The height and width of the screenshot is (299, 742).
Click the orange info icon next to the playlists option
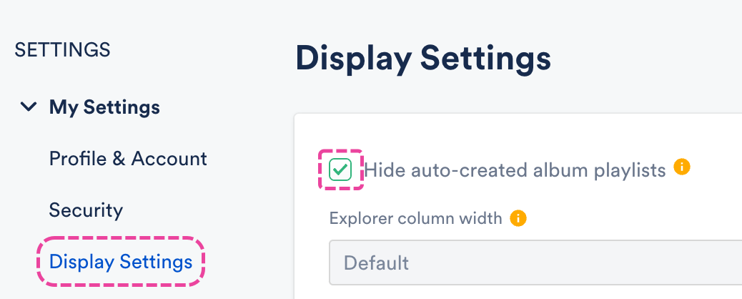coord(682,168)
